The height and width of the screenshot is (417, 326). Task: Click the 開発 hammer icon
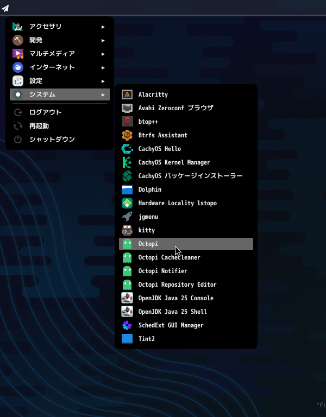18,40
